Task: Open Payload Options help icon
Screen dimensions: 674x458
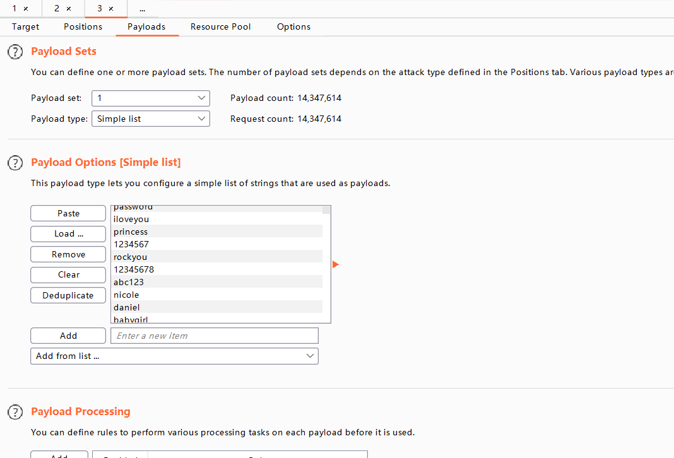Action: [x=15, y=163]
